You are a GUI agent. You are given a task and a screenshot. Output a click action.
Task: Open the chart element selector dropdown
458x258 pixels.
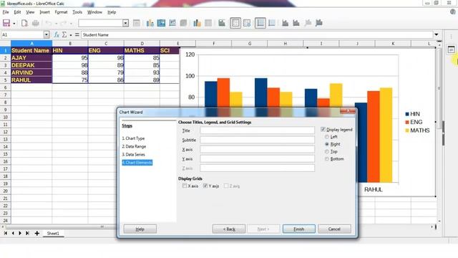pyautogui.click(x=125, y=23)
